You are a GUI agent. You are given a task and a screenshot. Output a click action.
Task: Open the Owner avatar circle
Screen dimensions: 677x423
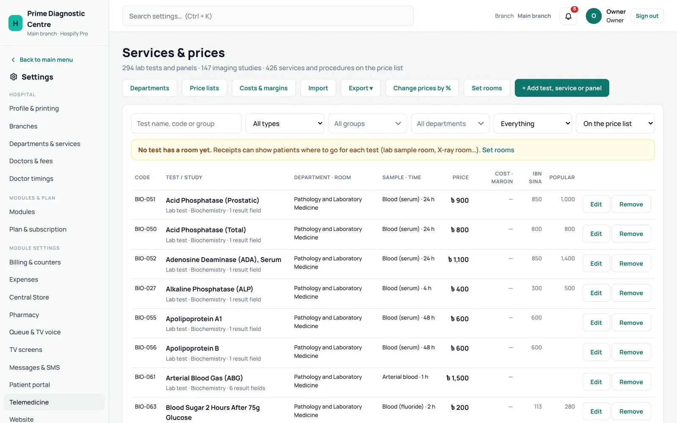594,16
